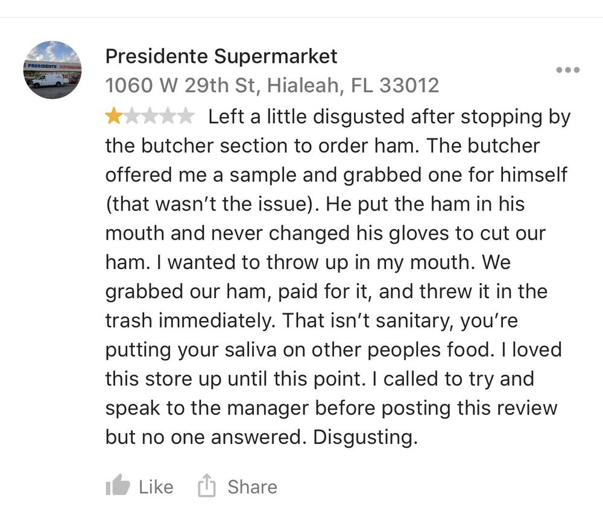Click the fifth gray star in rating
The height and width of the screenshot is (508, 603).
(186, 116)
